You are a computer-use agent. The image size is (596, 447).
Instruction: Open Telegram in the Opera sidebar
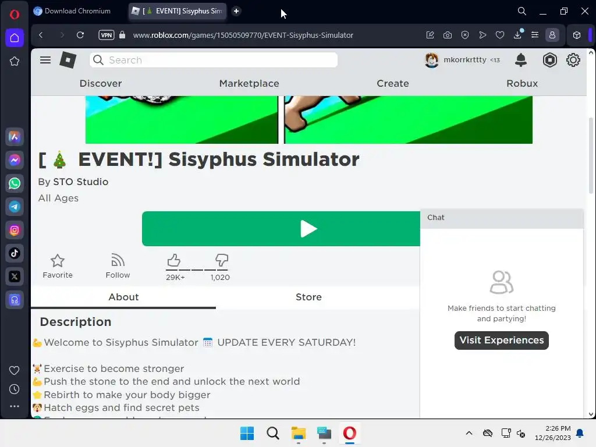click(15, 207)
